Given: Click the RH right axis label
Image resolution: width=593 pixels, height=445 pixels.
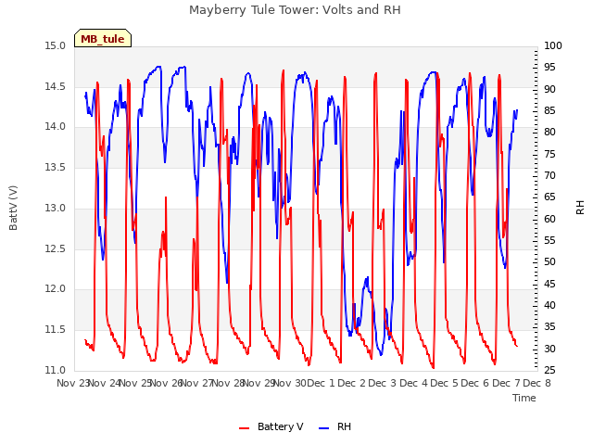Looking at the screenshot, I should pos(580,208).
